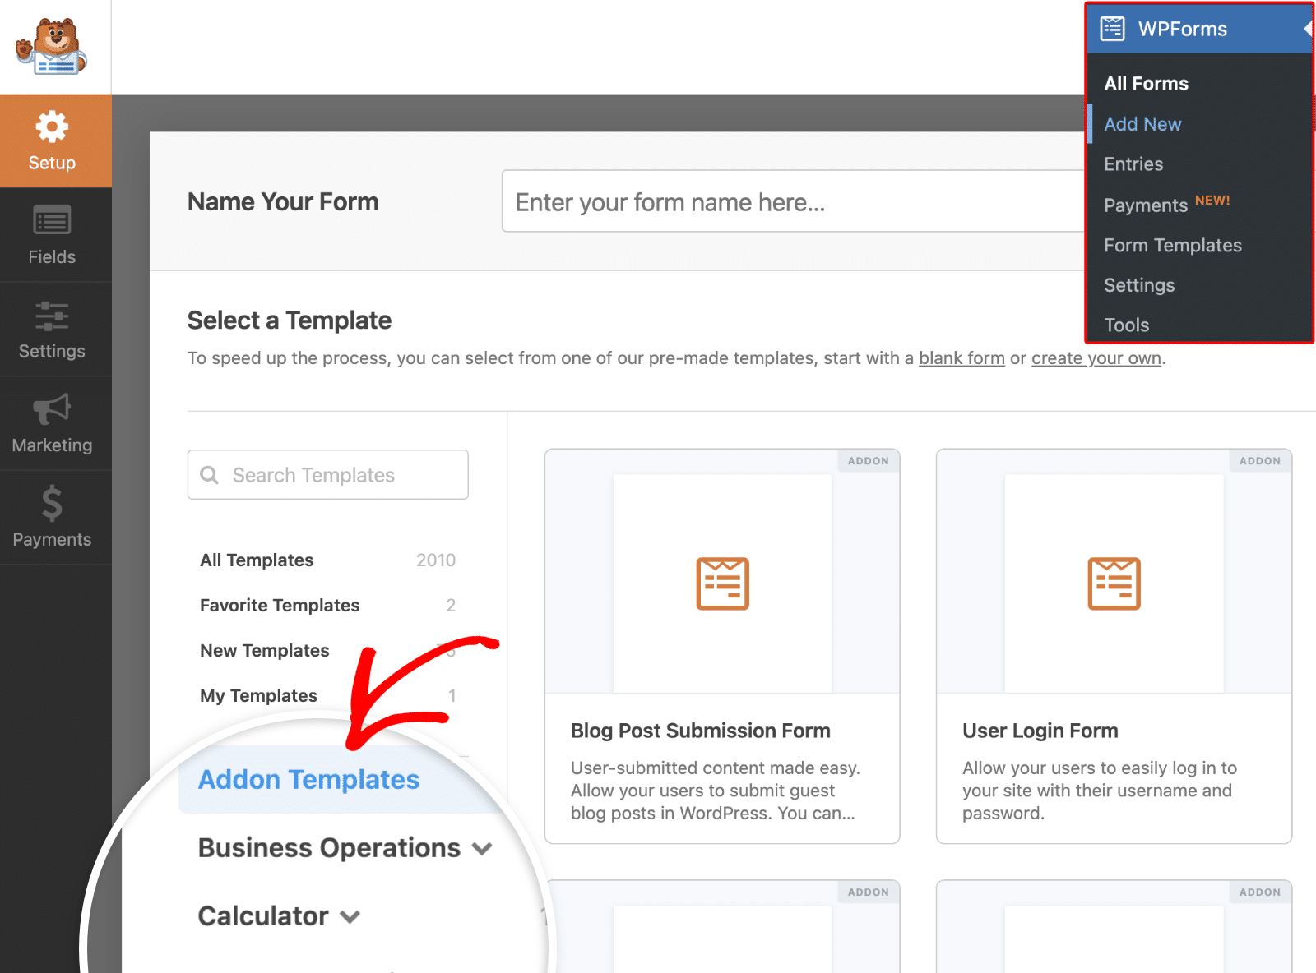Follow the blank form link
The height and width of the screenshot is (973, 1316).
962,358
